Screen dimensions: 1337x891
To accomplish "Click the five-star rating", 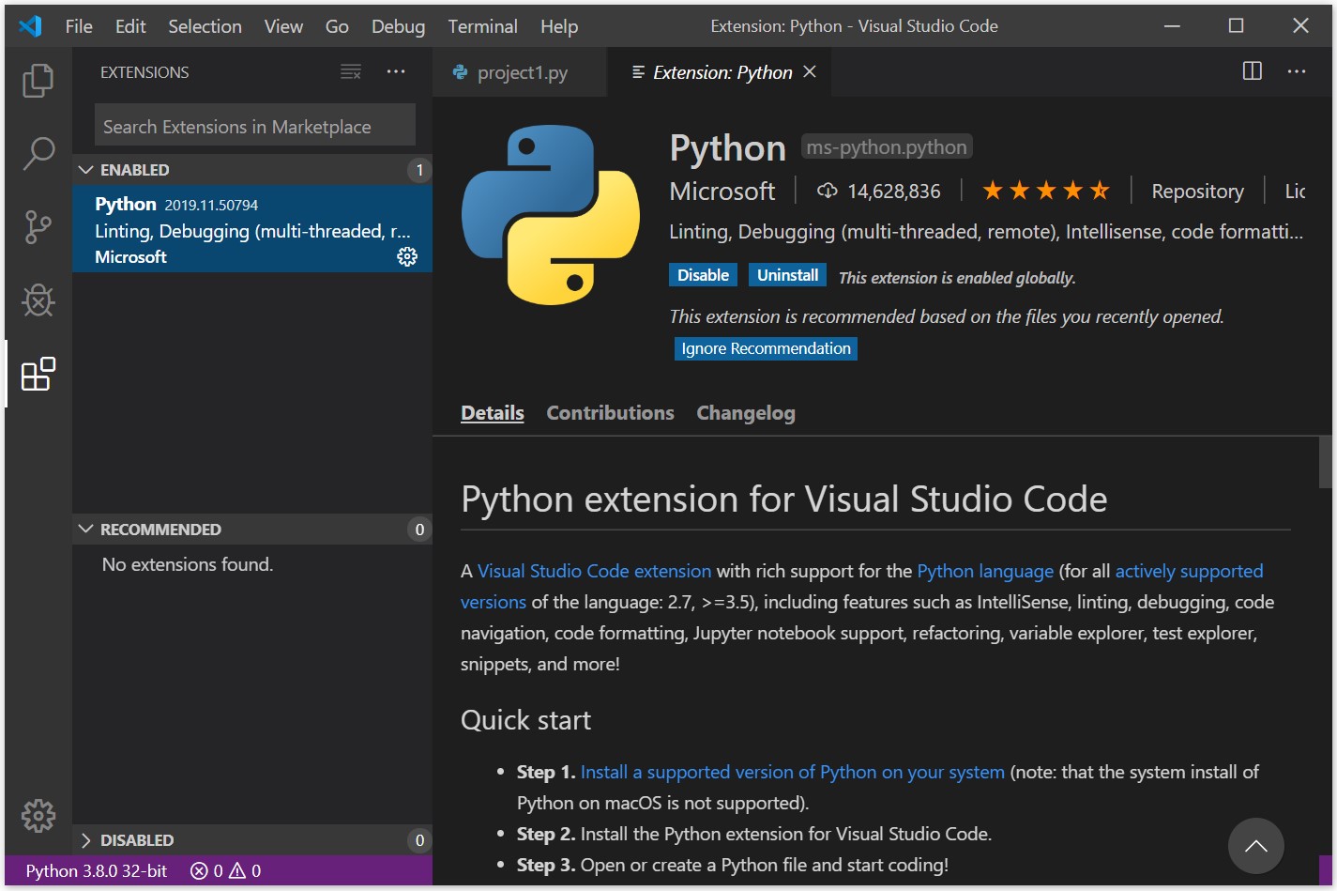I will click(x=1046, y=191).
